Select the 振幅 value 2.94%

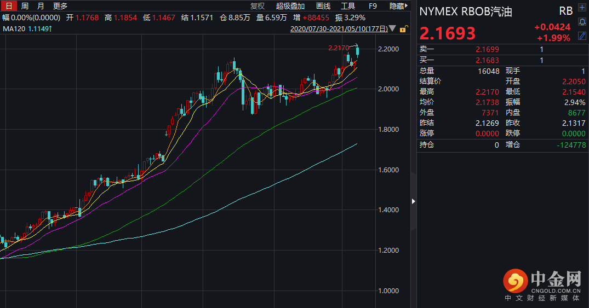[575, 102]
